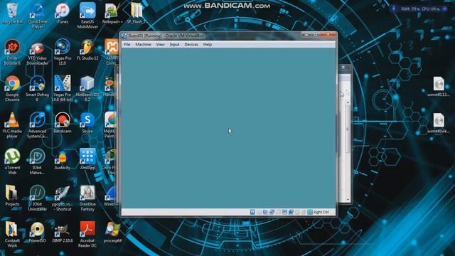Image resolution: width=455 pixels, height=256 pixels.
Task: Select the FL Studio 12 shortcut
Action: pyautogui.click(x=87, y=50)
